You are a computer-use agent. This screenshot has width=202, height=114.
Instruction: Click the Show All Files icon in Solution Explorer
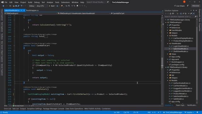[x=186, y=14]
